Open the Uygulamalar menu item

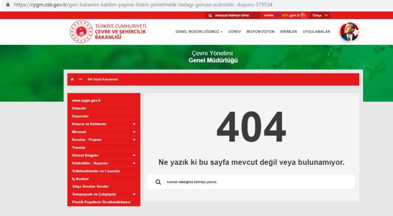(x=316, y=32)
